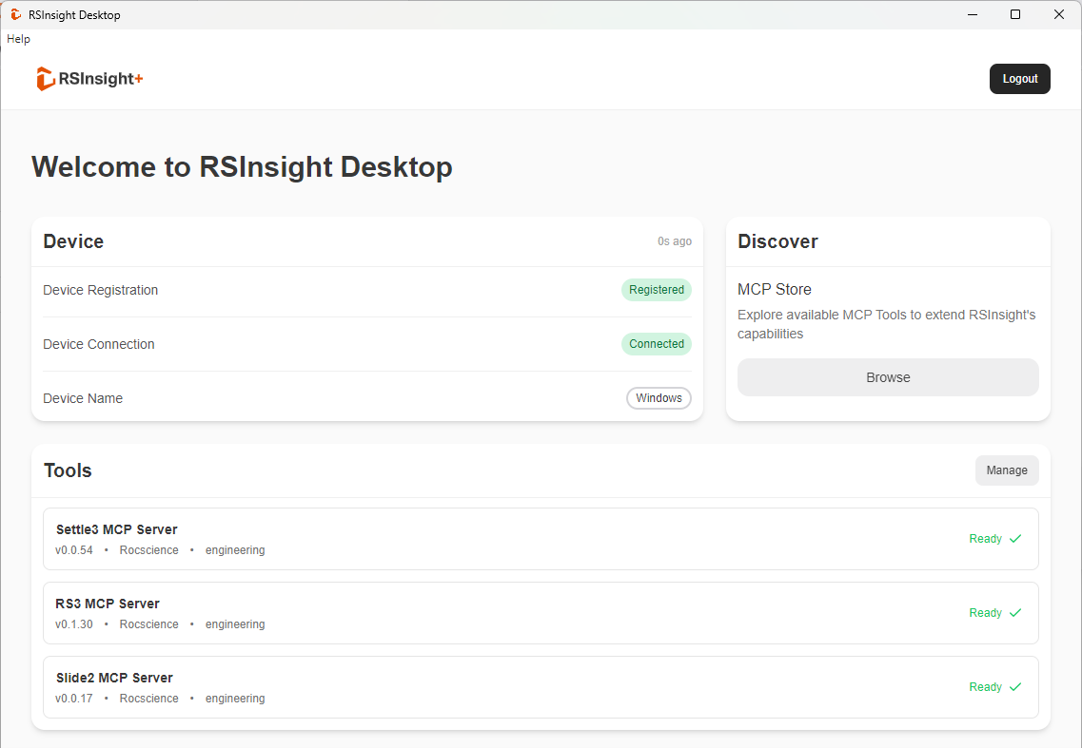This screenshot has width=1082, height=748.
Task: Click the version v0.0.54 text
Action: tap(74, 550)
